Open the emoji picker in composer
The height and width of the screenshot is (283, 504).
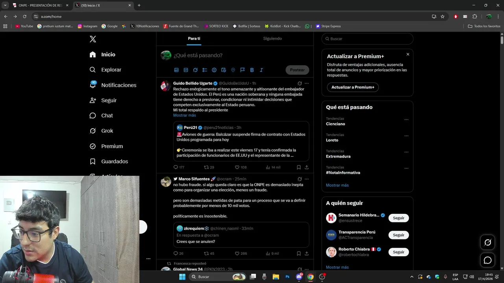[214, 70]
